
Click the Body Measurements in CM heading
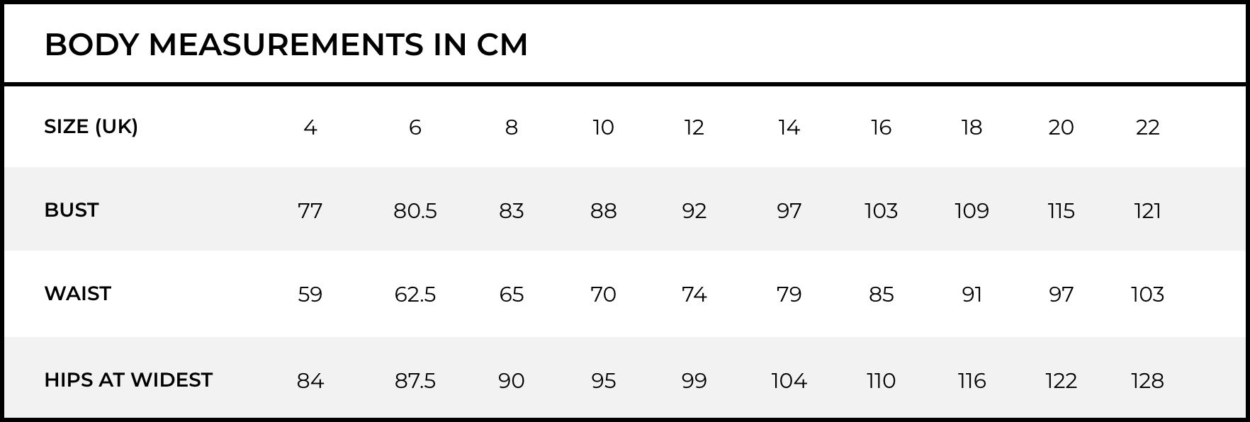(286, 45)
